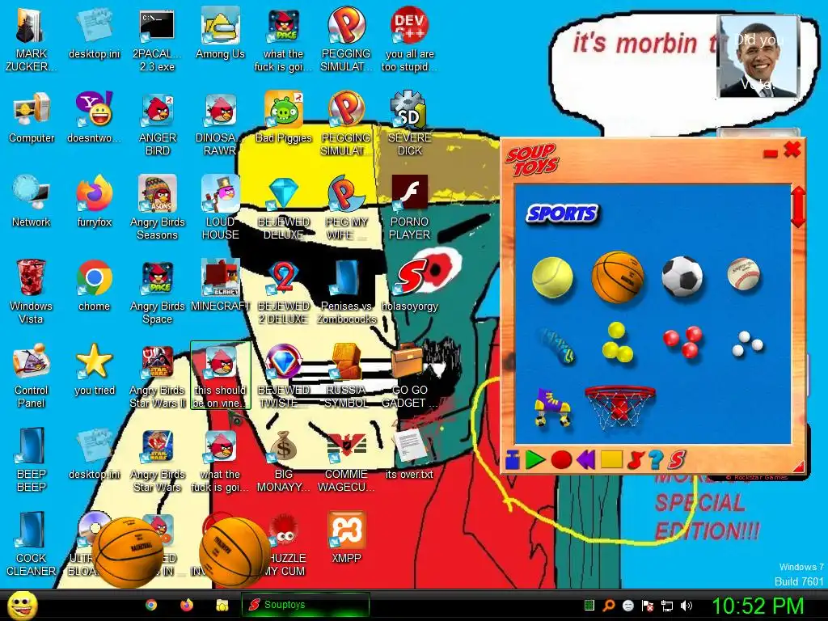Pick the baseball toy in Souptoys
This screenshot has width=828, height=621.
(x=744, y=275)
